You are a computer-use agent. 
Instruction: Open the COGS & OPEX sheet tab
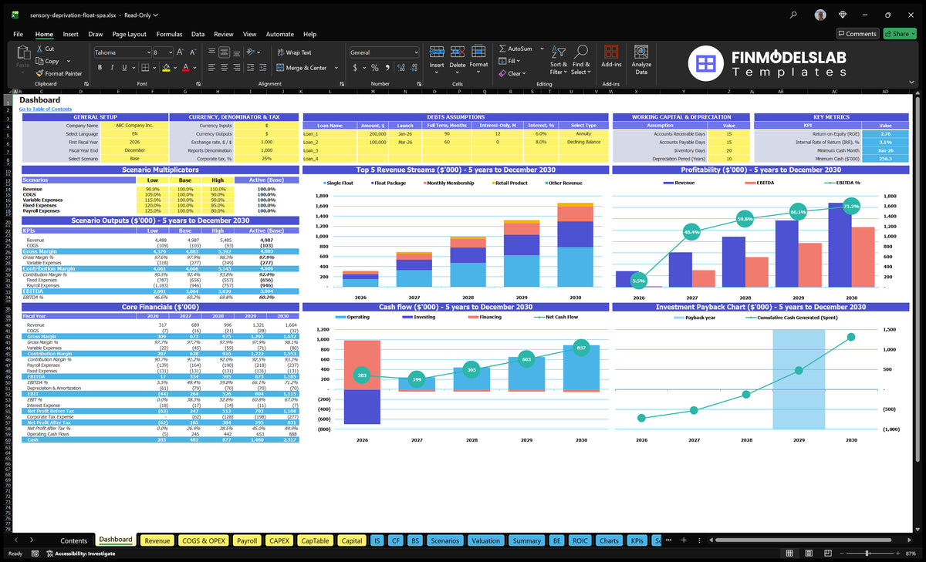click(204, 540)
